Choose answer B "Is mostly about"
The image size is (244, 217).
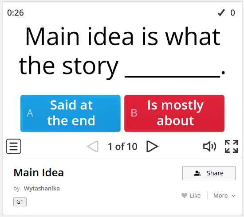(174, 113)
